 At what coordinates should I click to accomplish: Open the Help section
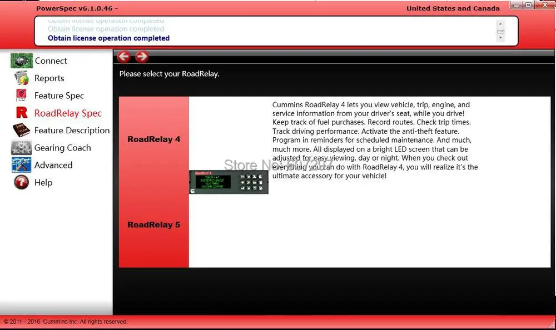(43, 183)
